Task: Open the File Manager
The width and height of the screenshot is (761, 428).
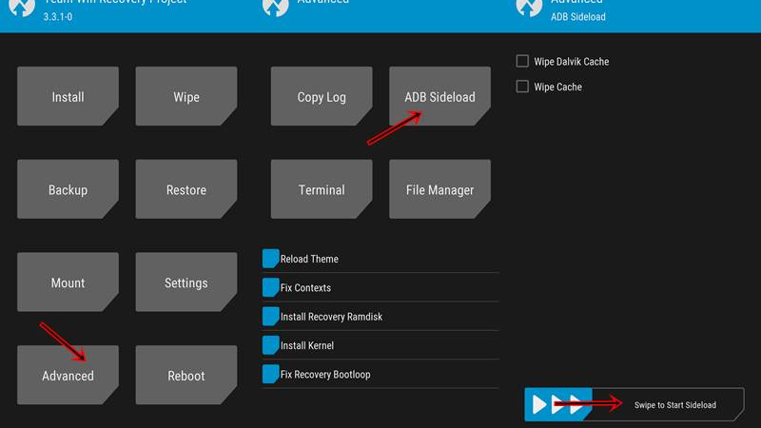Action: click(x=439, y=189)
